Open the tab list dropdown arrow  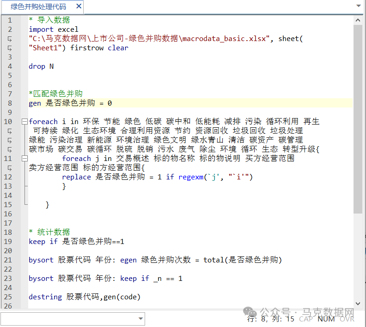(359, 6)
